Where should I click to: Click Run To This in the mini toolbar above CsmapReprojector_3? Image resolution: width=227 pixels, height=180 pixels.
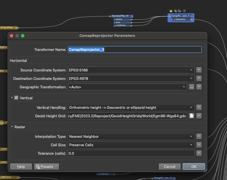176,11
